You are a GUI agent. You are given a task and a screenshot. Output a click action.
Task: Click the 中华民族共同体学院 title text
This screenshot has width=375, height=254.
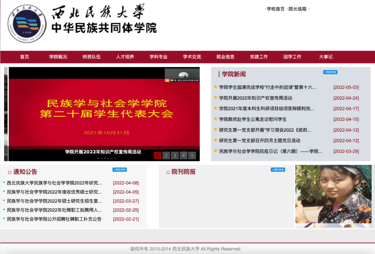[104, 28]
